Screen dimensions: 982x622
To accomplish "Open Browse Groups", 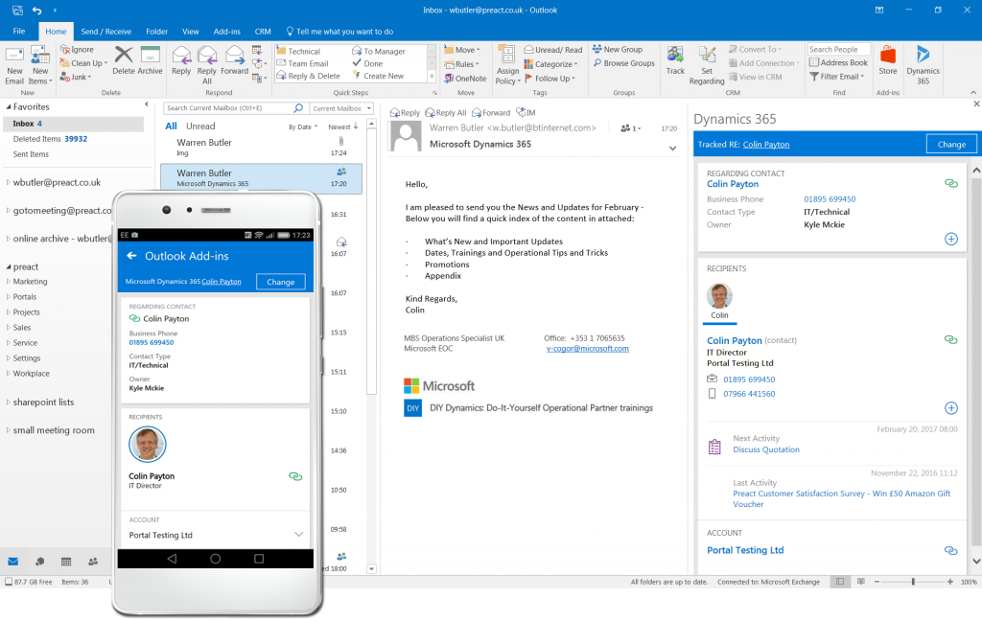I will (623, 63).
